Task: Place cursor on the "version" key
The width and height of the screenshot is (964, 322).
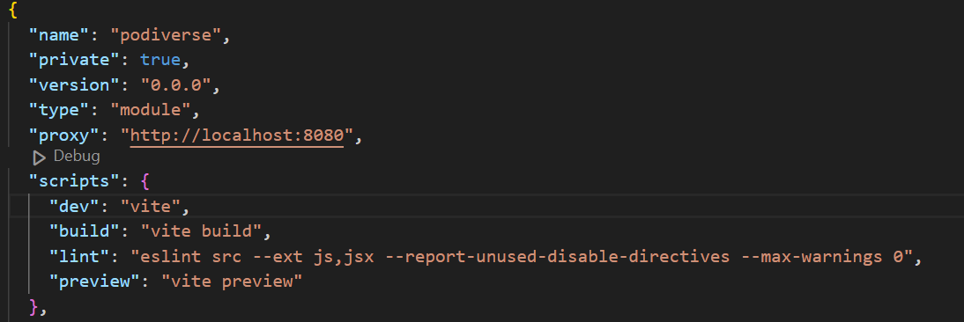Action: (75, 85)
